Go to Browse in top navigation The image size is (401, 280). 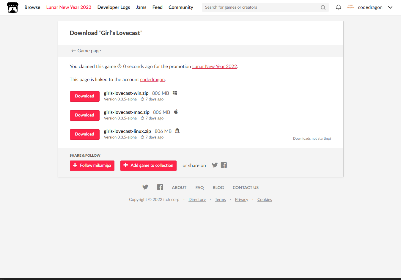(32, 7)
